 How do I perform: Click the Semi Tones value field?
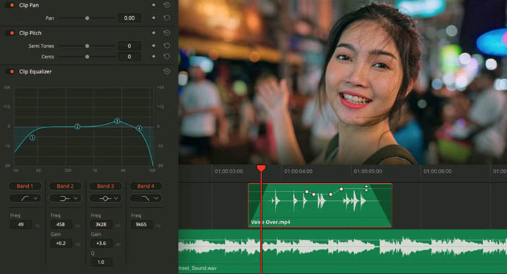click(130, 46)
